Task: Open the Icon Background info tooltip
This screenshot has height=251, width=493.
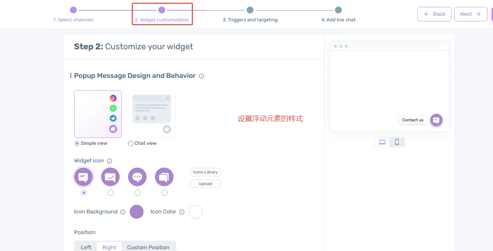Action: tap(123, 212)
